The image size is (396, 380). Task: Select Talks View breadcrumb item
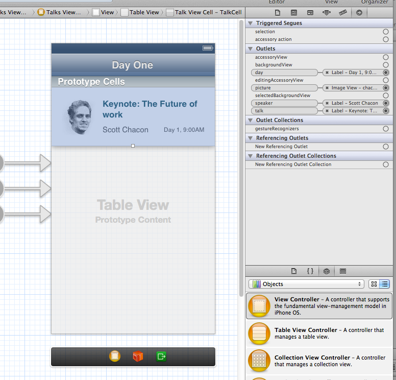[x=59, y=12]
